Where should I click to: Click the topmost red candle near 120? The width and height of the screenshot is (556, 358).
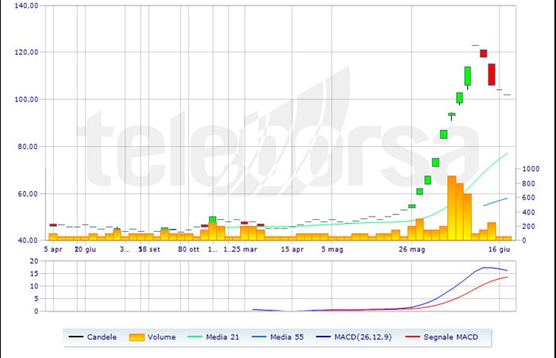coord(483,53)
